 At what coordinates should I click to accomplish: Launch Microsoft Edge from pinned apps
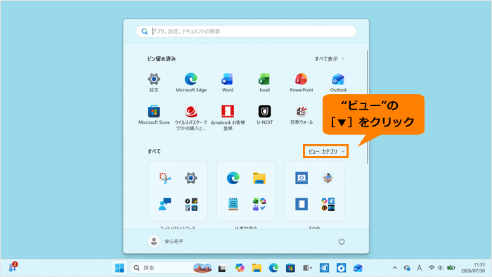pos(190,82)
